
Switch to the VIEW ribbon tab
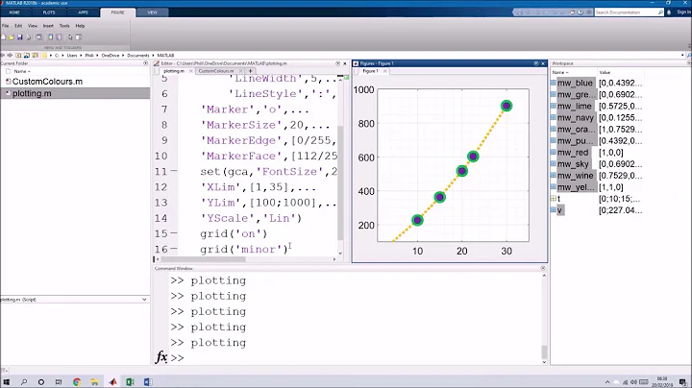click(x=152, y=12)
